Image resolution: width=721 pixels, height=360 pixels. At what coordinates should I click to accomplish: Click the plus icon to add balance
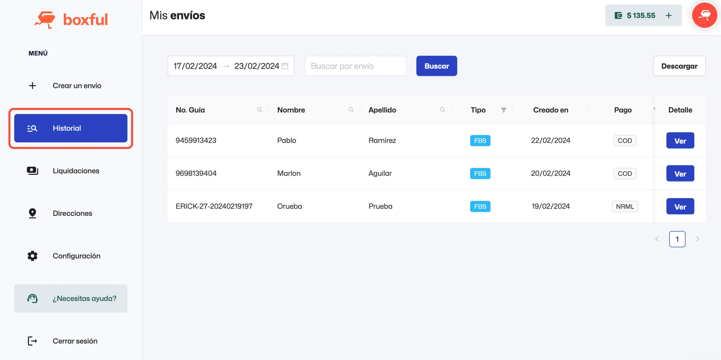pyautogui.click(x=669, y=15)
